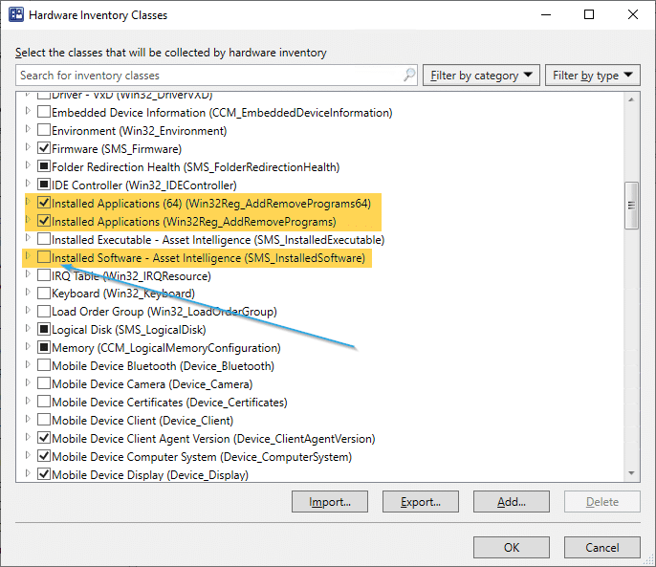Image resolution: width=656 pixels, height=567 pixels.
Task: Click the Hardware Inventory Classes window icon
Action: [x=15, y=15]
